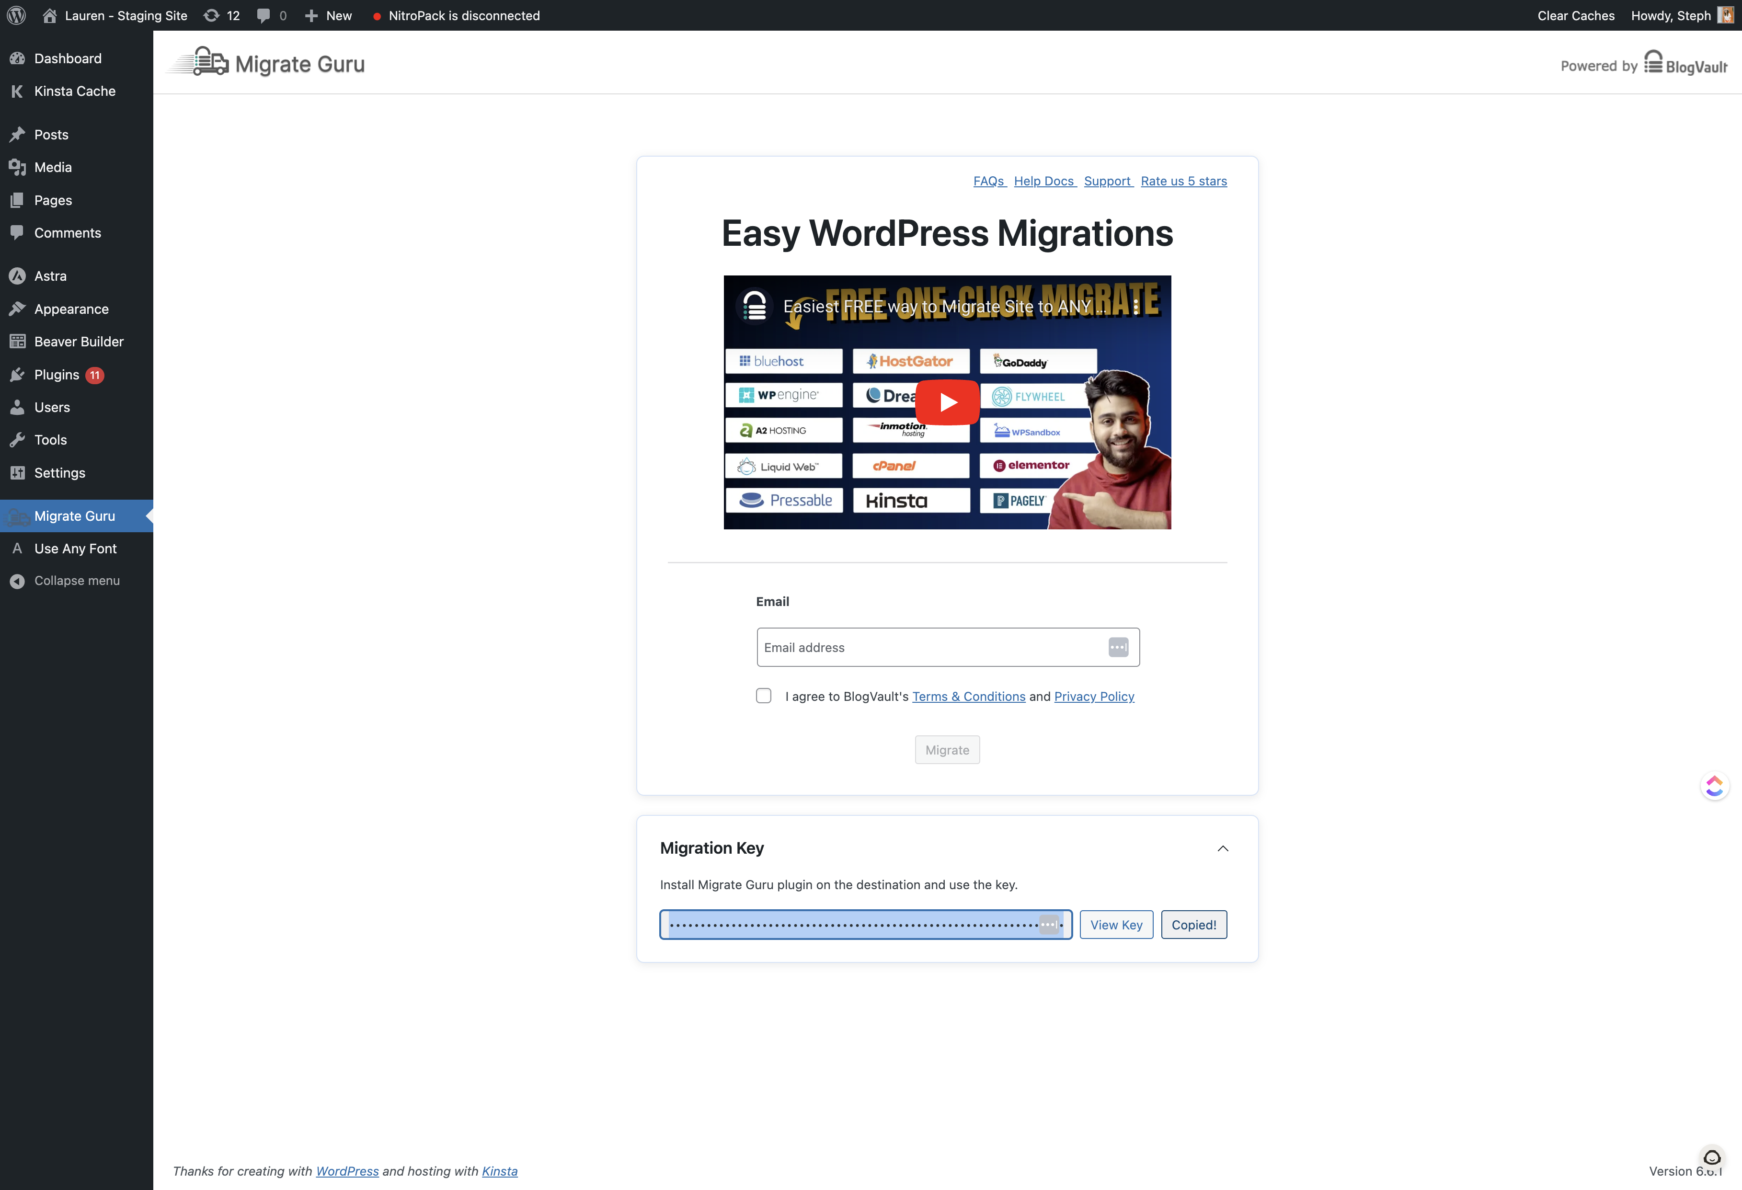Click the BlogVault logo
The width and height of the screenshot is (1742, 1190).
pyautogui.click(x=1685, y=63)
